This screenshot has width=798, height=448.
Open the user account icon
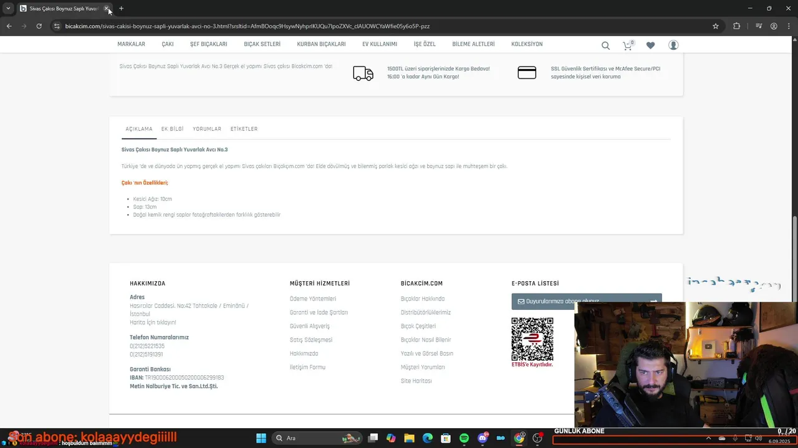click(x=673, y=45)
